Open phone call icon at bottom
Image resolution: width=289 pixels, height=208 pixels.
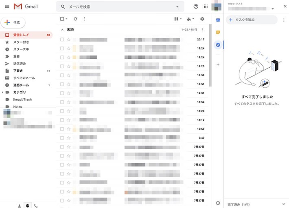(36, 206)
